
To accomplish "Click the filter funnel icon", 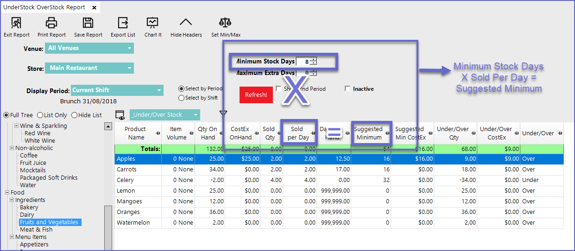I will point(223,114).
